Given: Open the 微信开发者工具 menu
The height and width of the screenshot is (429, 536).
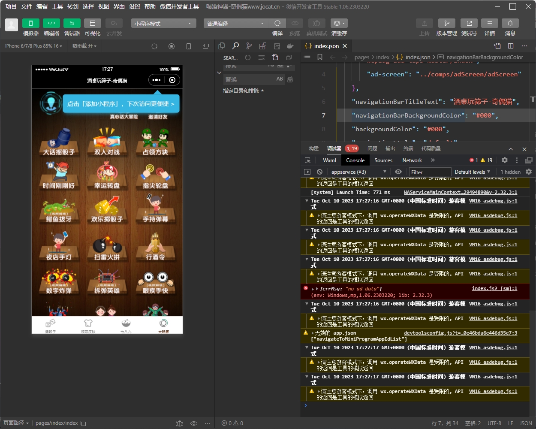Looking at the screenshot, I should [179, 6].
